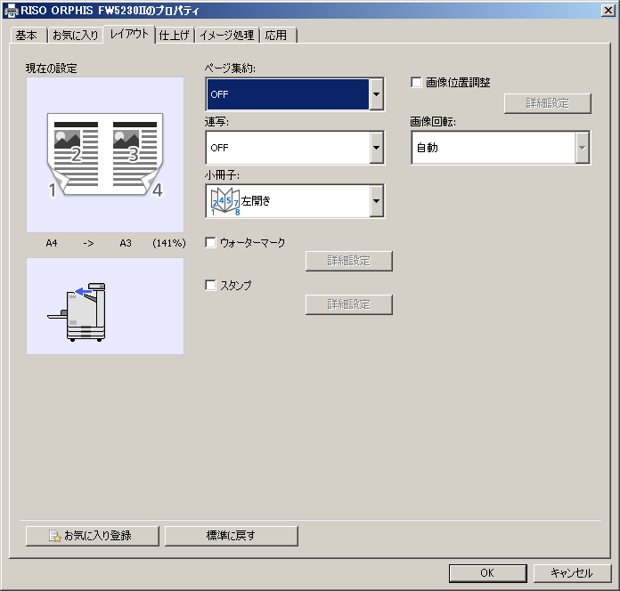
Task: Click the 小冊子: label
Action: (222, 175)
